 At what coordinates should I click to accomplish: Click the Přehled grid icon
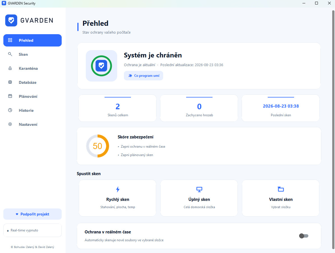pos(10,40)
